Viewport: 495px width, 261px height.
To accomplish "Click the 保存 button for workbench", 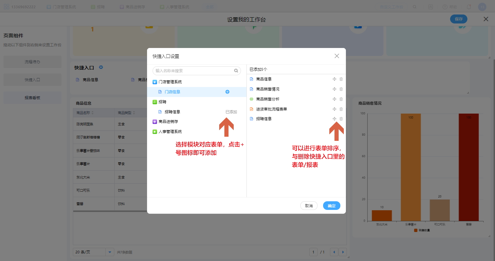I will point(458,19).
